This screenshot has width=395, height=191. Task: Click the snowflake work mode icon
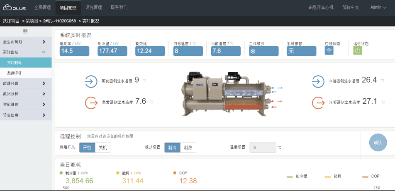[x=252, y=51]
